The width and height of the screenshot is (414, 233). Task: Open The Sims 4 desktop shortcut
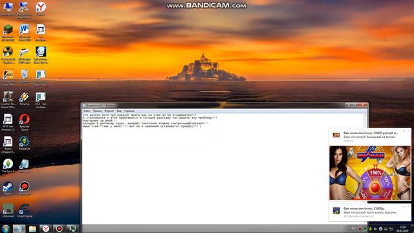[x=8, y=166]
